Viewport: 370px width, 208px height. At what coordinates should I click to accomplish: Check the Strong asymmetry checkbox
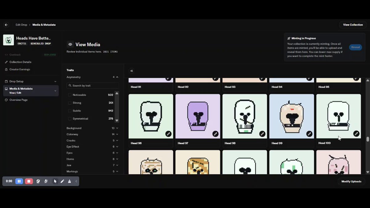70,103
